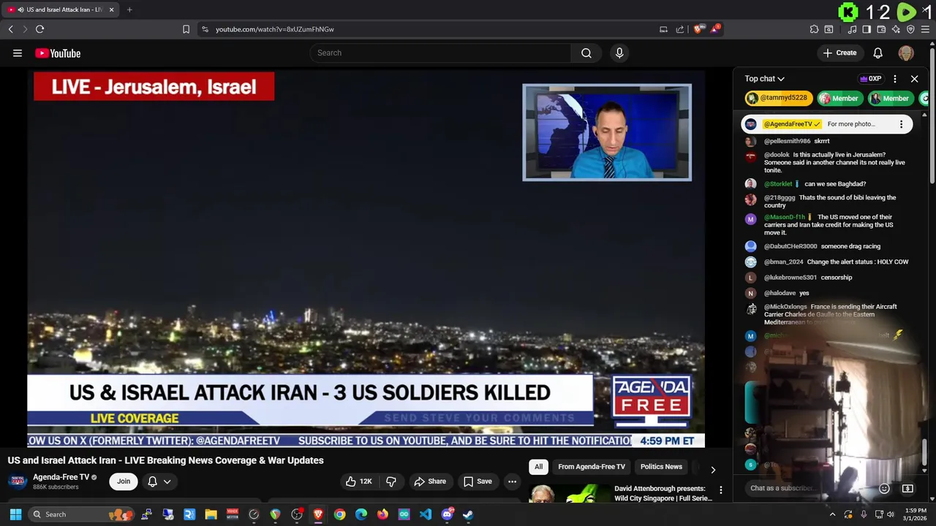Viewport: 936px width, 526px height.
Task: Open File Explorer from taskbar
Action: [211, 514]
